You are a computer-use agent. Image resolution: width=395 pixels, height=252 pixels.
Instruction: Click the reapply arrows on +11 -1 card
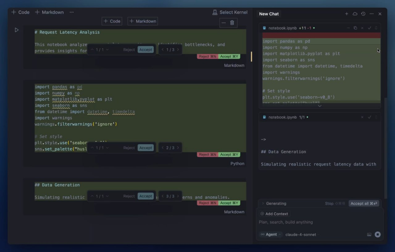[376, 28]
